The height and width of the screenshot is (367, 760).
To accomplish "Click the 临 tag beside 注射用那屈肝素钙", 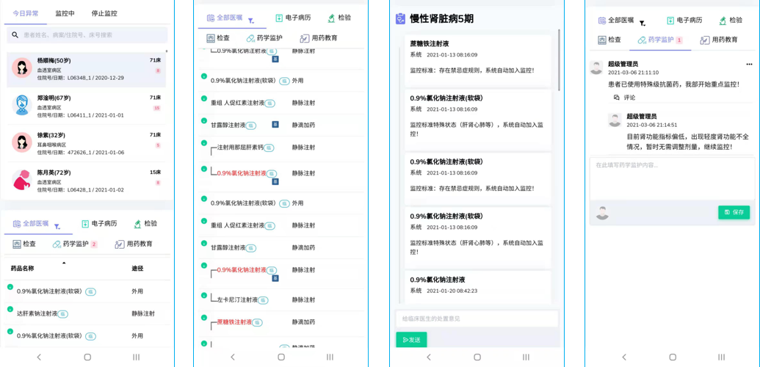I will click(x=269, y=148).
